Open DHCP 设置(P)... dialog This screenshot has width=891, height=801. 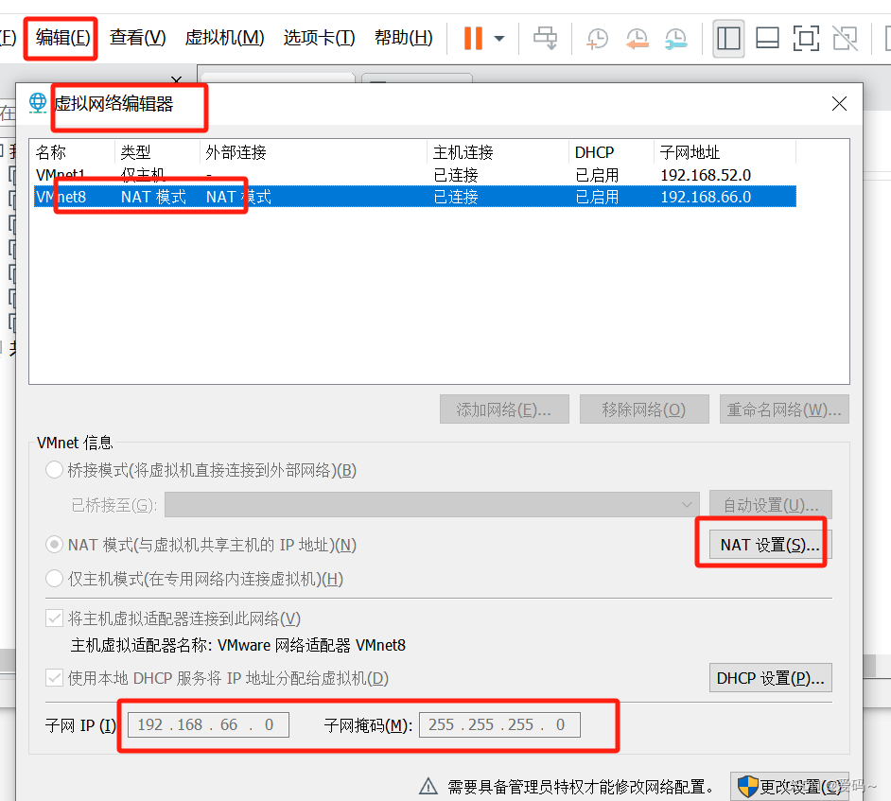click(771, 678)
